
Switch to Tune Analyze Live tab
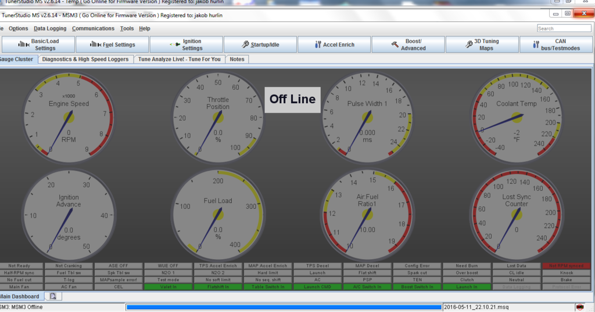(179, 60)
